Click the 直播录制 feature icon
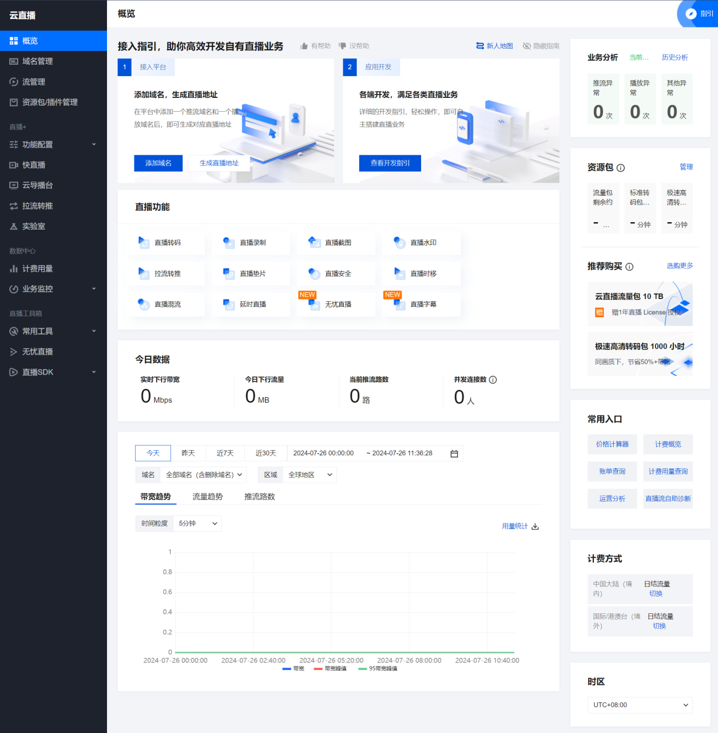 [x=229, y=242]
